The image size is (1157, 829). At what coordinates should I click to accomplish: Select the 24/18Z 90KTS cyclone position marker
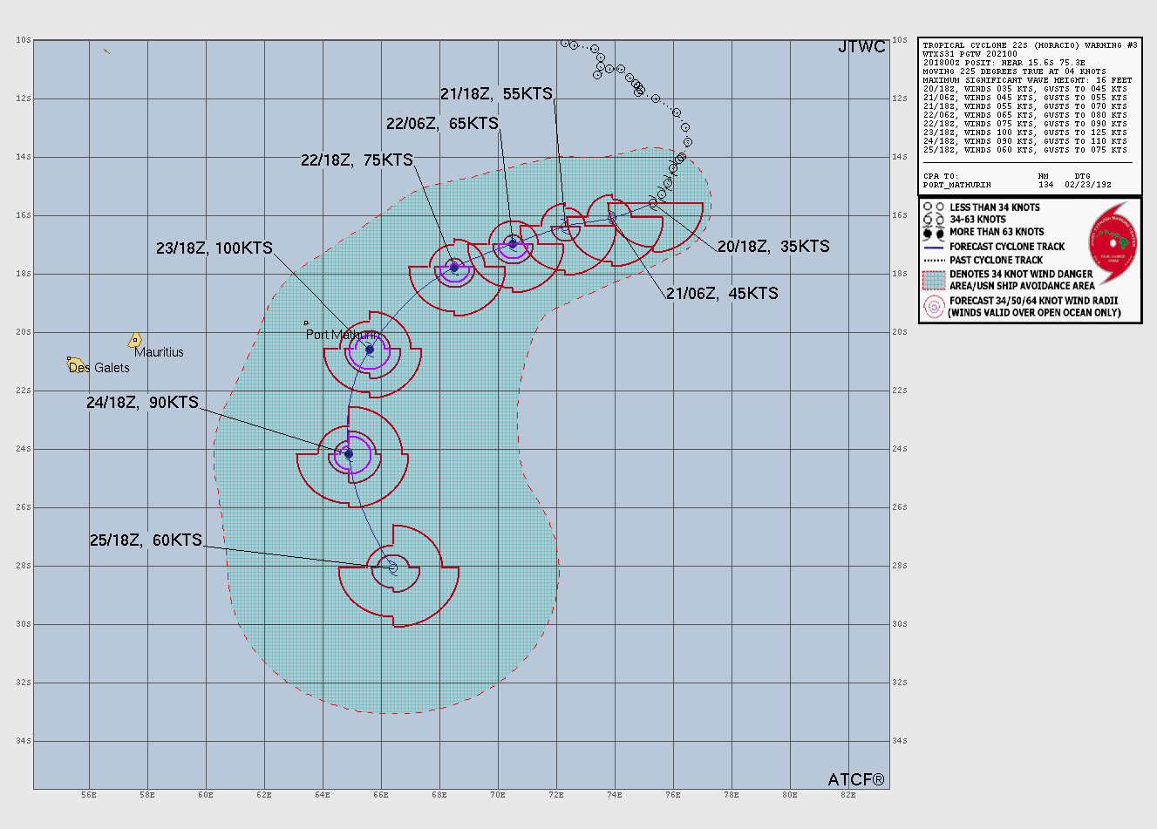pyautogui.click(x=349, y=454)
